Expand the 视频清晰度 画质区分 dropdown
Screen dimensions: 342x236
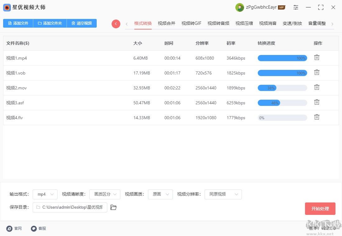104,194
